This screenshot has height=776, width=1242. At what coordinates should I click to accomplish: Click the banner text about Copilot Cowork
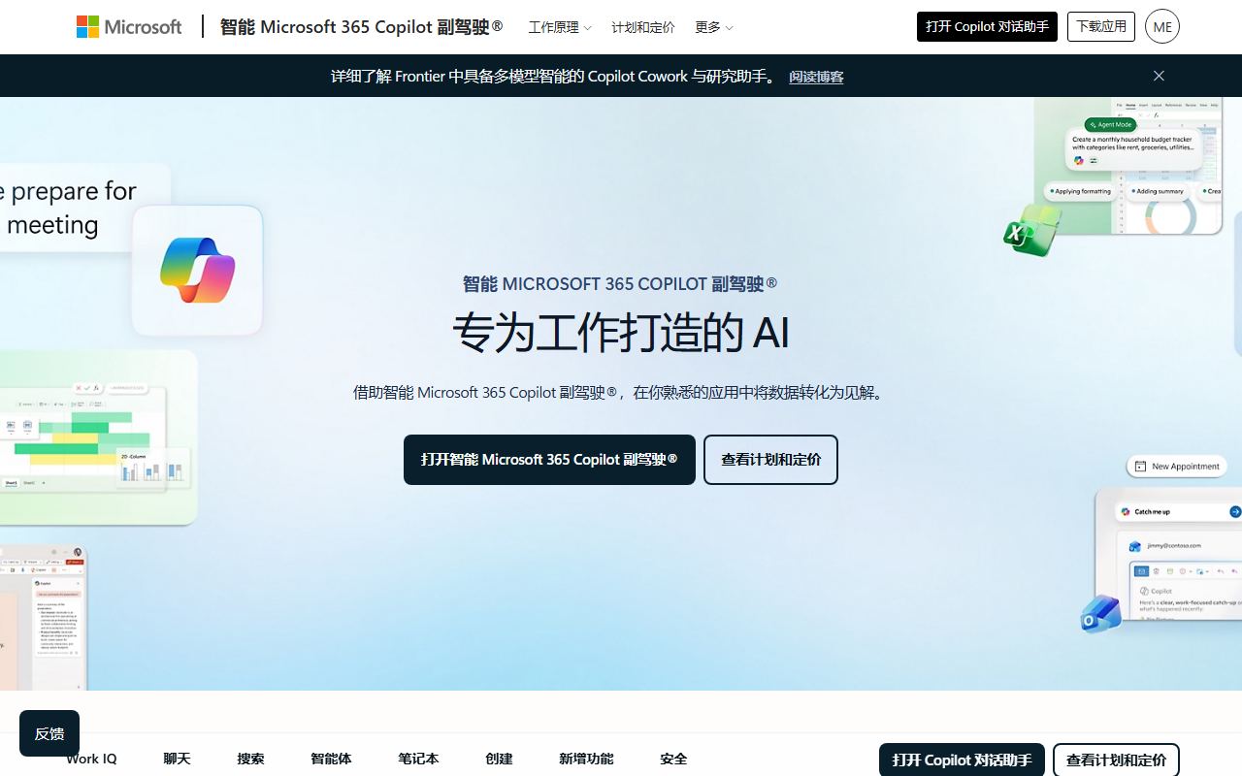click(x=555, y=76)
